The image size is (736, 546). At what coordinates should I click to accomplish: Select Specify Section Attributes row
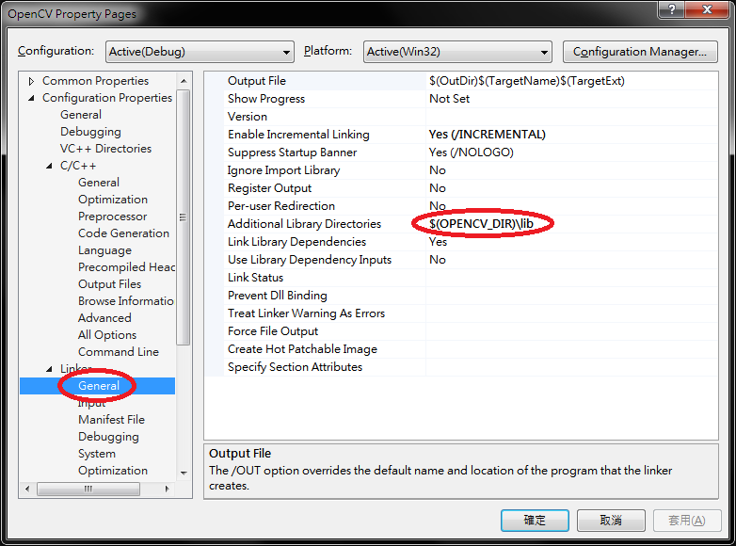(471, 366)
